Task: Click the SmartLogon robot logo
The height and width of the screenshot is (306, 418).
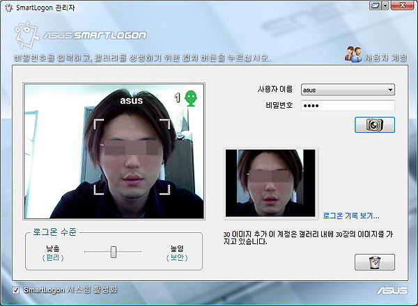Action: pyautogui.click(x=26, y=35)
